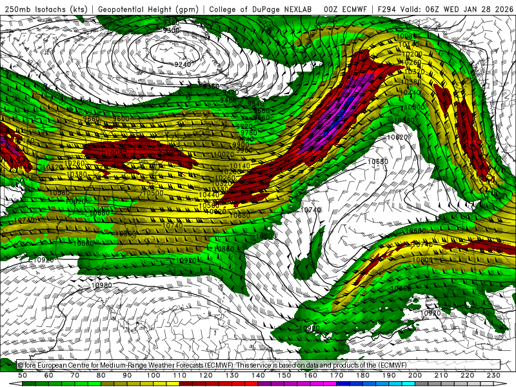Click the '140' colorbar scale label
The height and width of the screenshot is (387, 516).
(x=258, y=375)
